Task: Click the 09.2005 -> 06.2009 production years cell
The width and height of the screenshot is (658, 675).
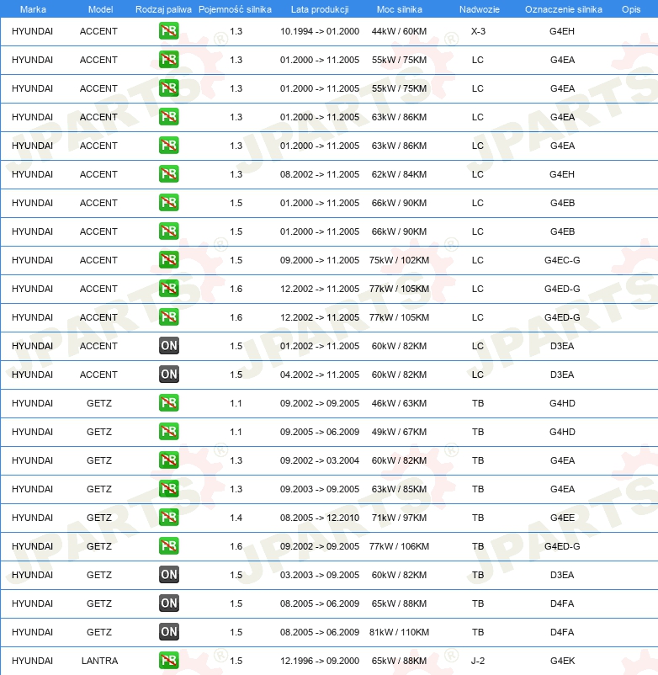Action: [319, 432]
